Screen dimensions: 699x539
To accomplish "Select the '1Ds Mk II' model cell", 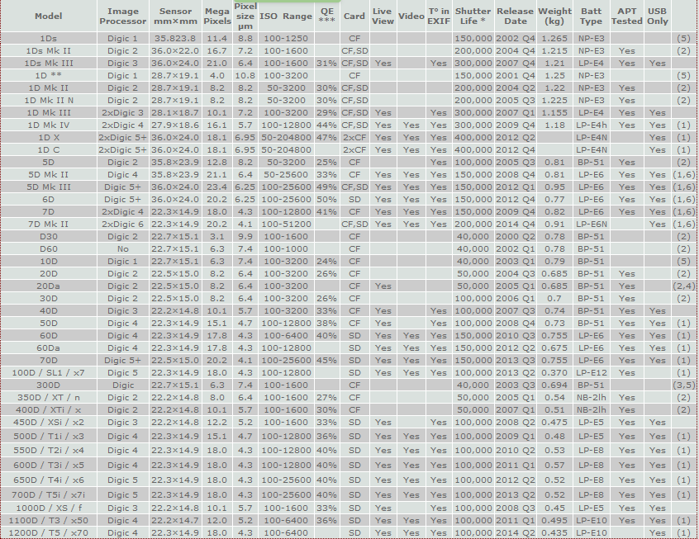I will click(x=48, y=51).
